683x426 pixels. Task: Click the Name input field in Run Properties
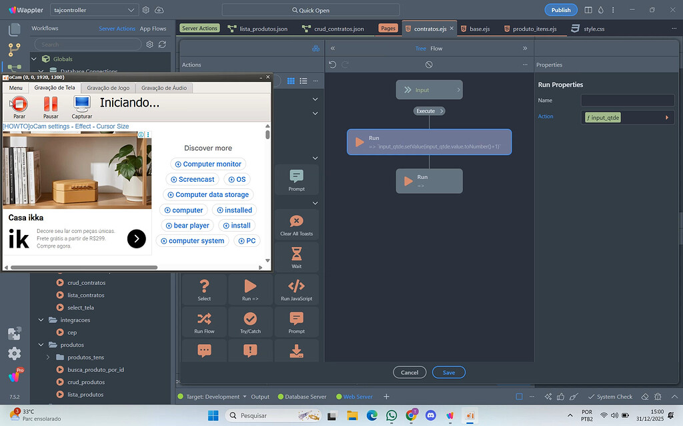(628, 100)
